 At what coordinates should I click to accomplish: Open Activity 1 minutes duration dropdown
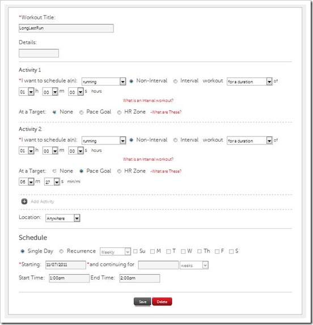pyautogui.click(x=50, y=92)
